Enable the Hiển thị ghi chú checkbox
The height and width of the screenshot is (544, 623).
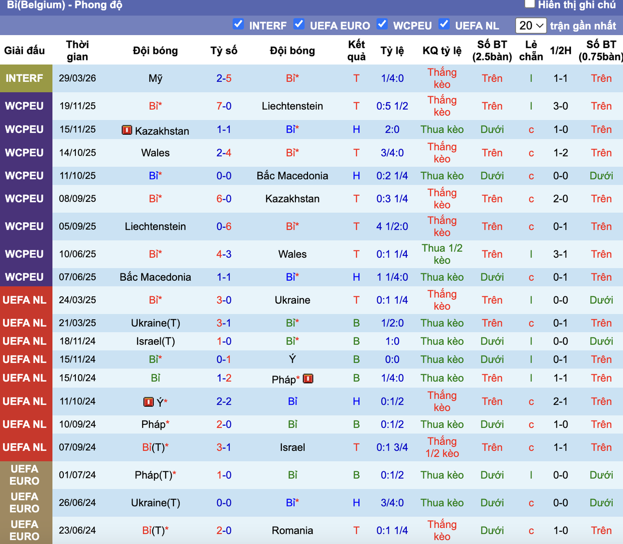[530, 4]
